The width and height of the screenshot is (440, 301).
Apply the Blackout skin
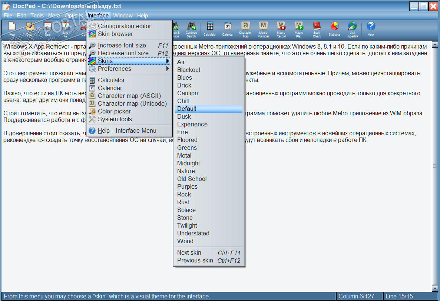click(209, 70)
